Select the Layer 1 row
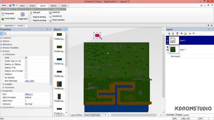 click(x=190, y=50)
